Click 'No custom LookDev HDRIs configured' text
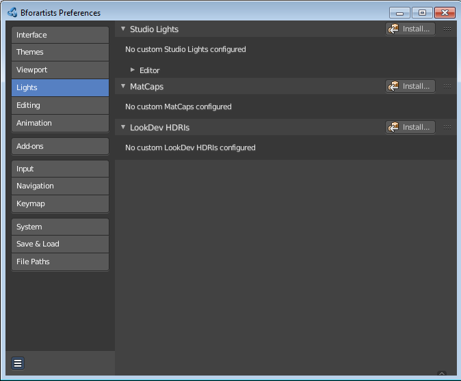 tap(190, 147)
